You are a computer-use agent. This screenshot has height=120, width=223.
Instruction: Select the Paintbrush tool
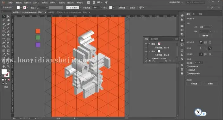point(8,31)
